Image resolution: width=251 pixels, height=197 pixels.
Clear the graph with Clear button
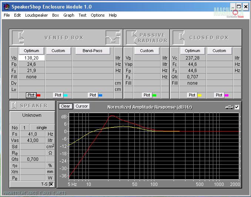coord(66,106)
